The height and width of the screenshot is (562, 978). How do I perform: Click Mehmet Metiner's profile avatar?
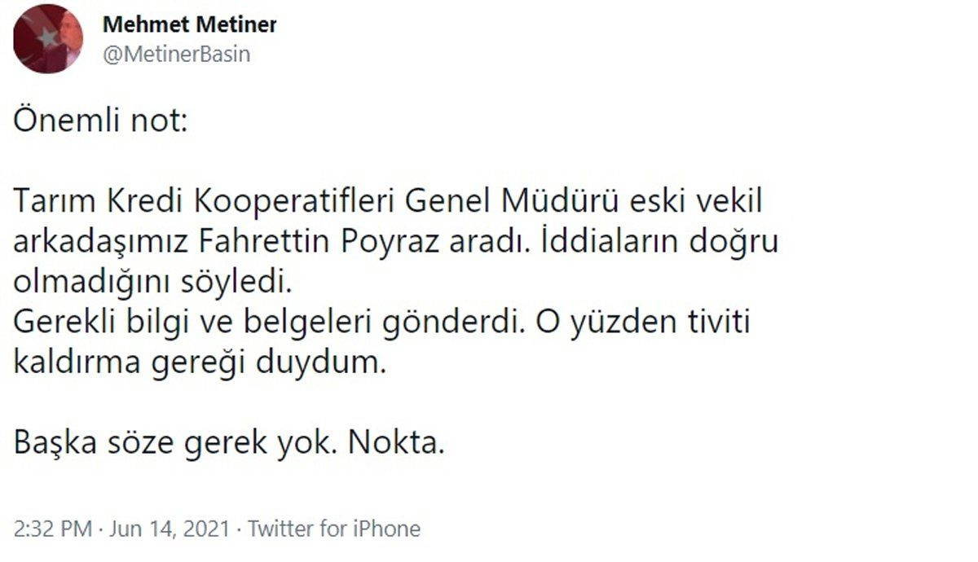pos(47,38)
